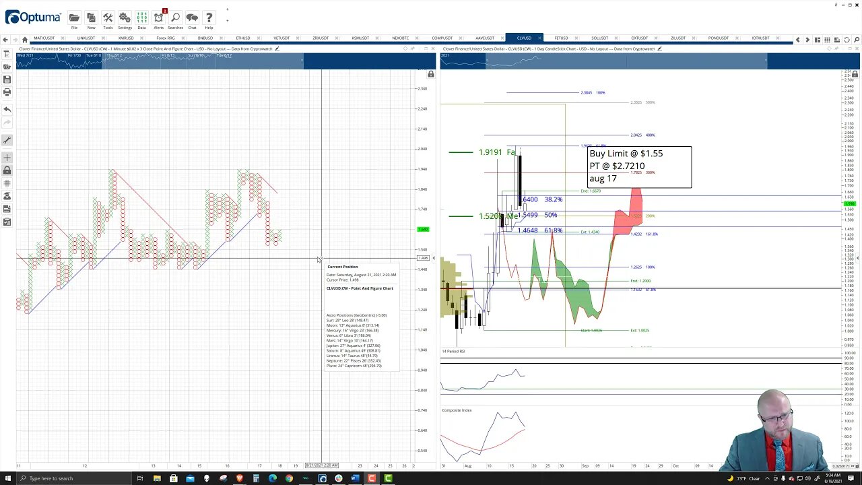The image size is (862, 485).
Task: Open the grid layout icon
Action: coord(827,39)
